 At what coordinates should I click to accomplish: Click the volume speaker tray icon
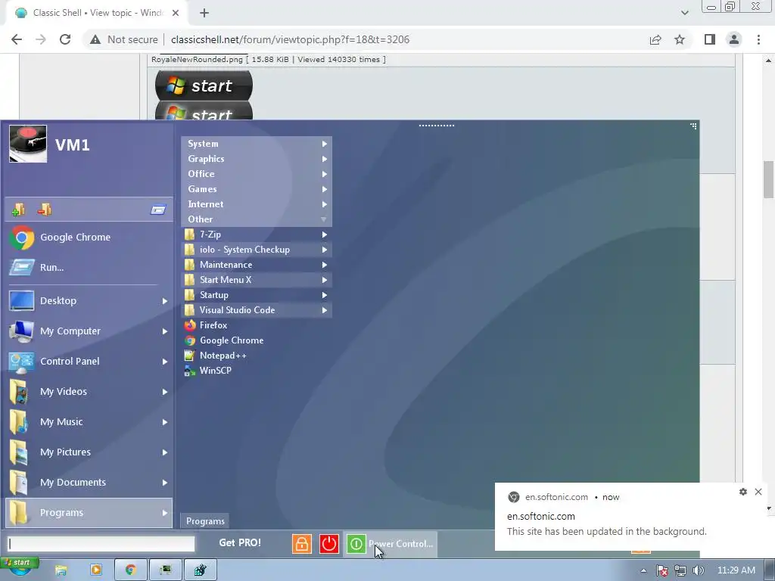(x=698, y=570)
